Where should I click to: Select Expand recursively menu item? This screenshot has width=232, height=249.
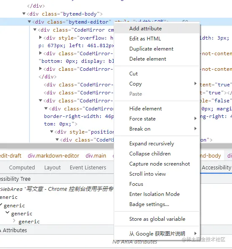tap(157, 144)
